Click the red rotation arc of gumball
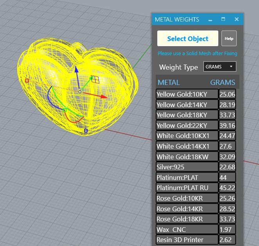This screenshot has width=259, height=246. (74, 122)
